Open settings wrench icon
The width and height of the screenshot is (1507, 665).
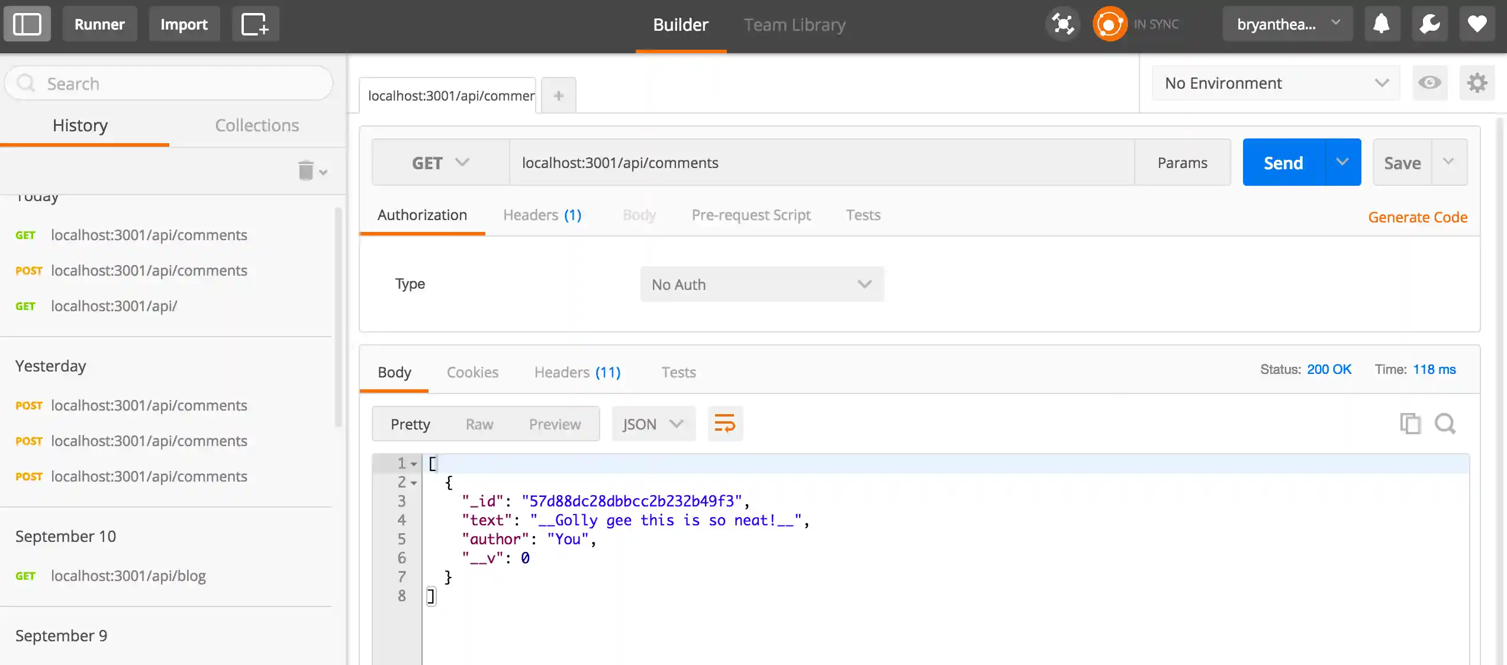[x=1429, y=24]
